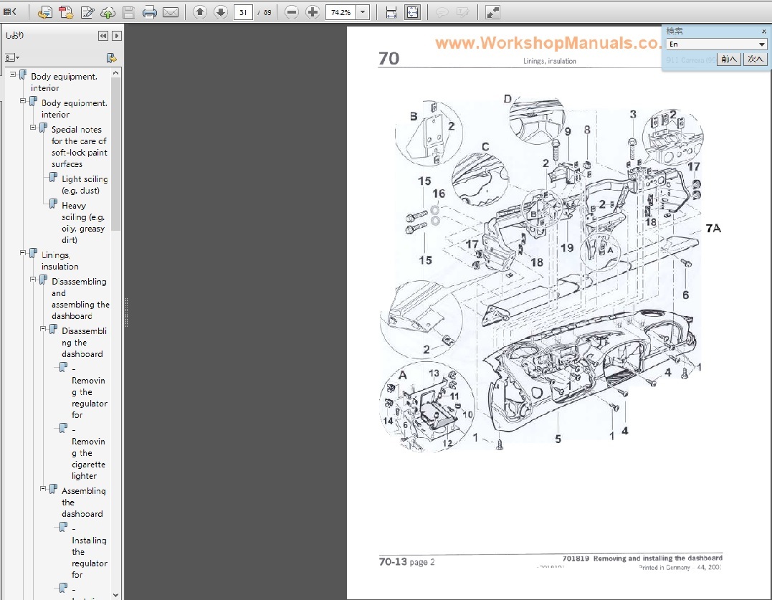Click the zoom out minus button
Screen dimensions: 772x600
point(291,12)
